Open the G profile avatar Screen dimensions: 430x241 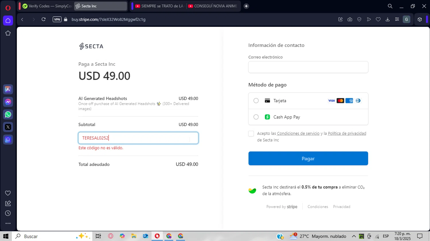(x=406, y=19)
